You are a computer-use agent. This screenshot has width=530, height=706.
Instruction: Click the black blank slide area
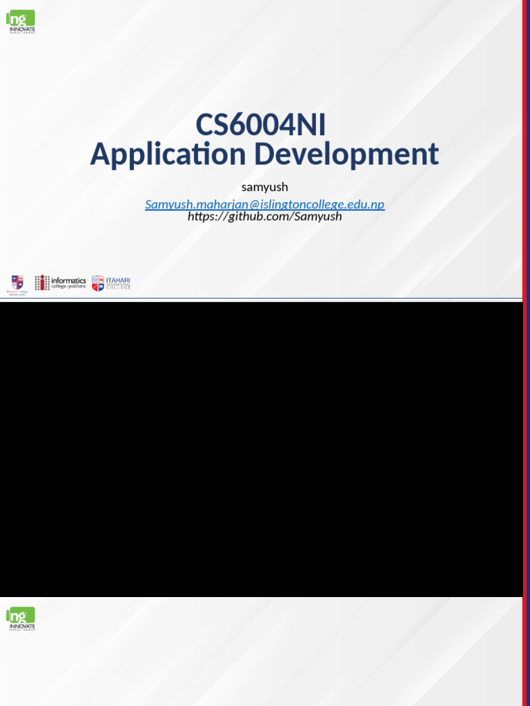pos(261,448)
